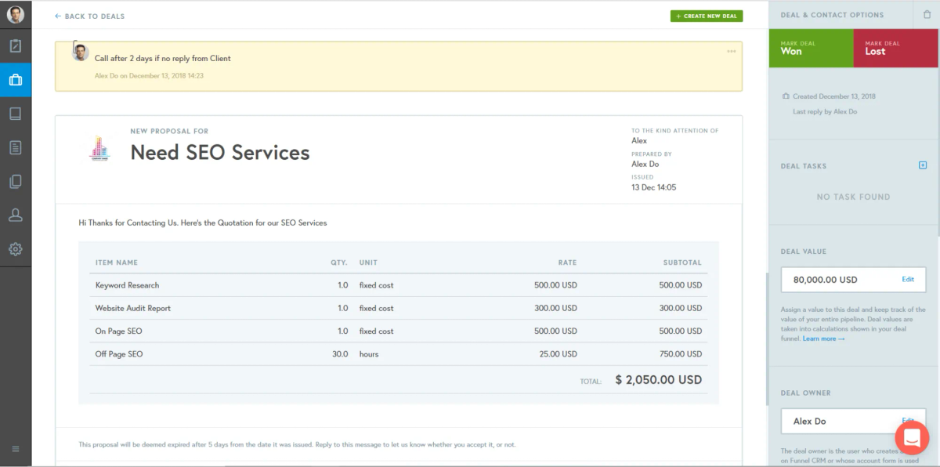Select the Off Page SEO row name
940x467 pixels.
point(119,354)
